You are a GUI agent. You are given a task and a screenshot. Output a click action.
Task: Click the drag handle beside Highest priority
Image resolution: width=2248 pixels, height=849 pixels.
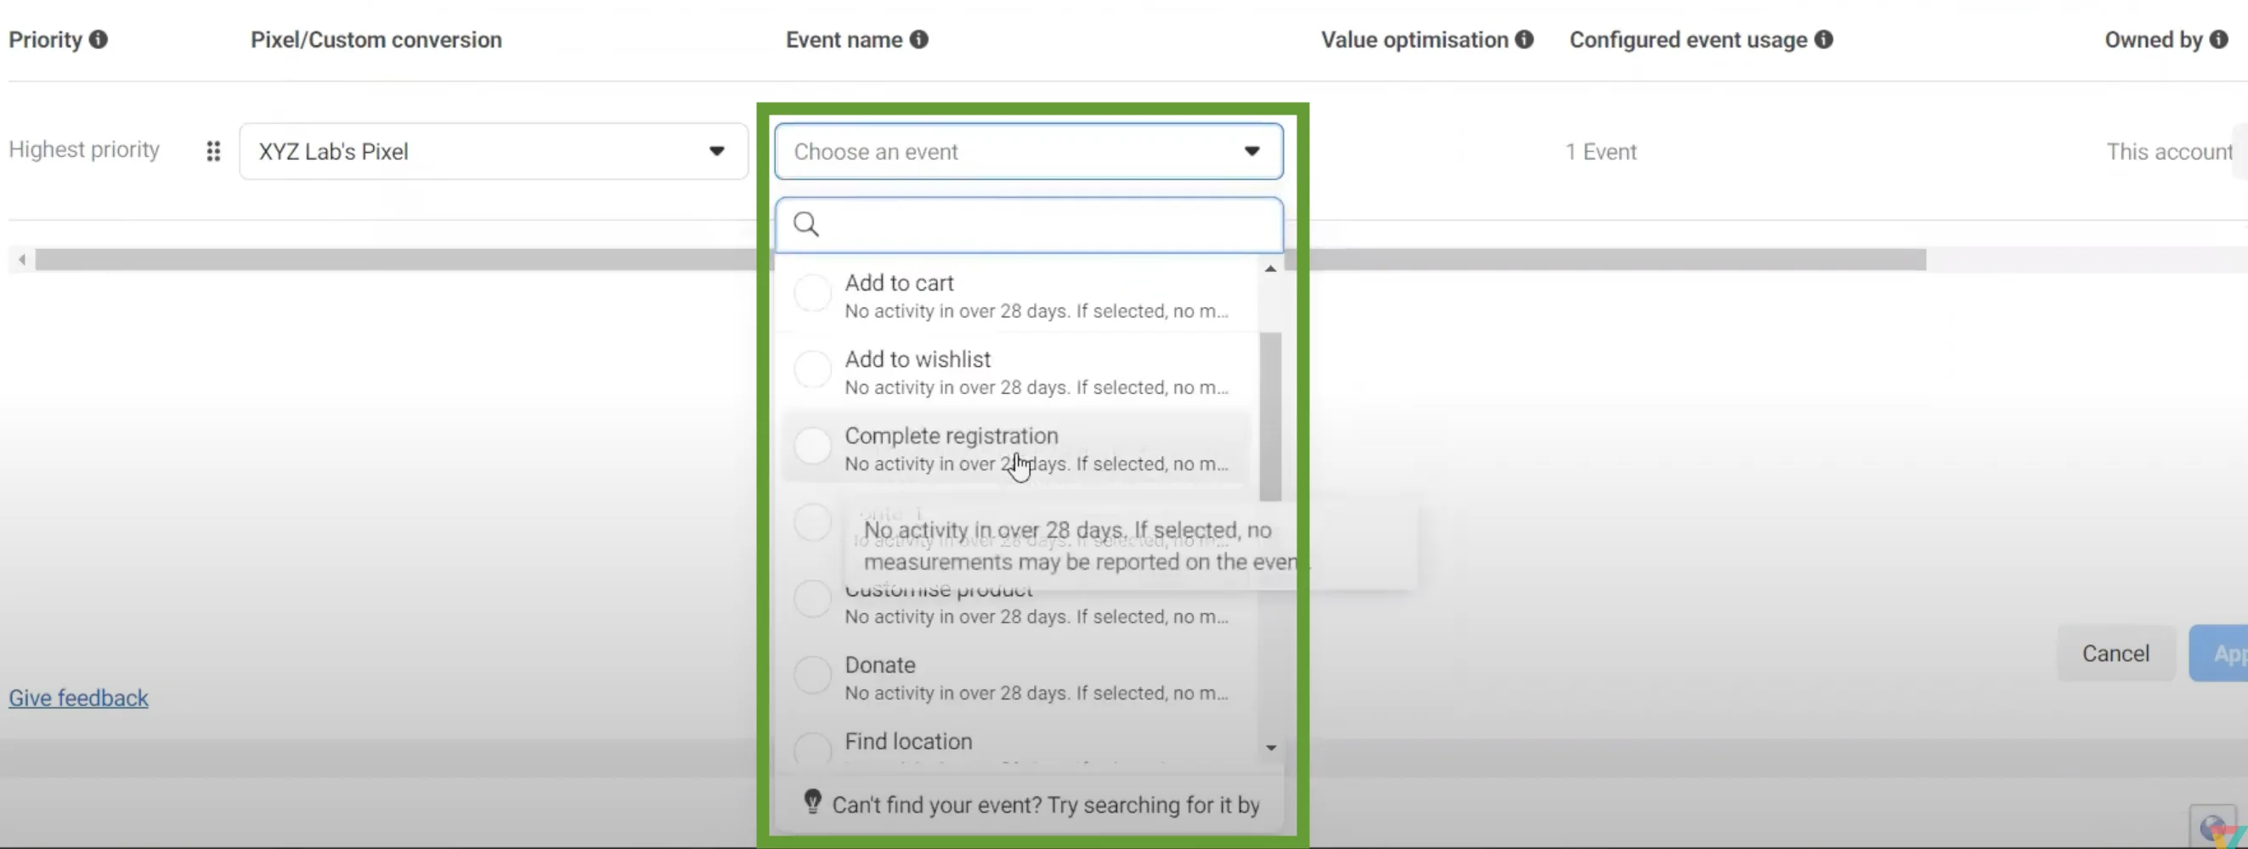click(213, 152)
